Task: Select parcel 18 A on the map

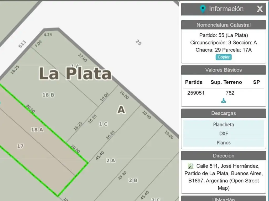Action: pyautogui.click(x=37, y=130)
